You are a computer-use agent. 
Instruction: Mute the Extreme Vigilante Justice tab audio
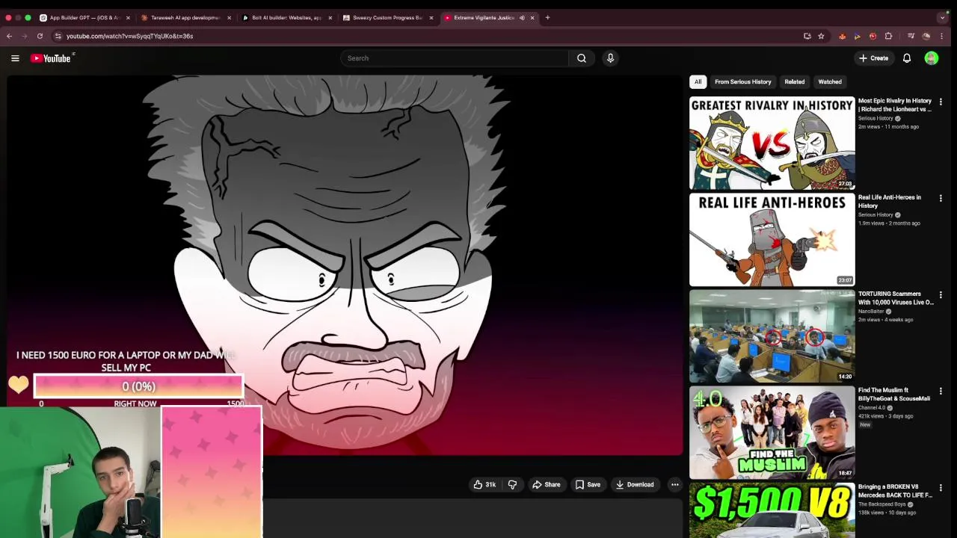[522, 17]
